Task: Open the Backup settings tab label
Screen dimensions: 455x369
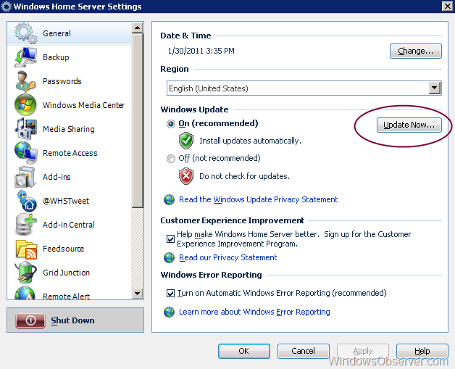Action: click(56, 57)
